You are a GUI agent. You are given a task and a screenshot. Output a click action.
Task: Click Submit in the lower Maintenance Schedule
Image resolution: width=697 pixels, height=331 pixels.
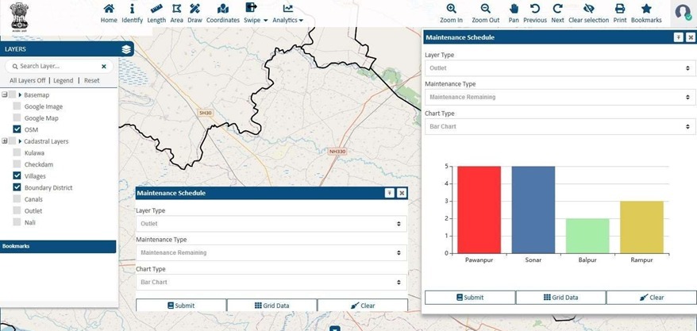click(181, 306)
